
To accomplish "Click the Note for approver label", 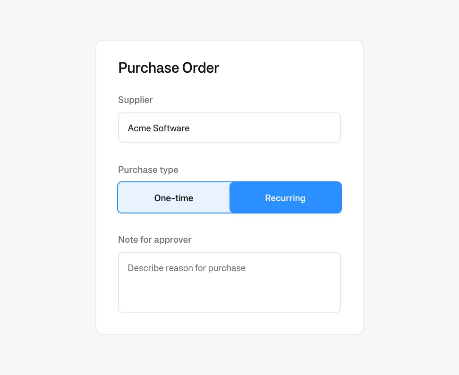I will pyautogui.click(x=155, y=240).
